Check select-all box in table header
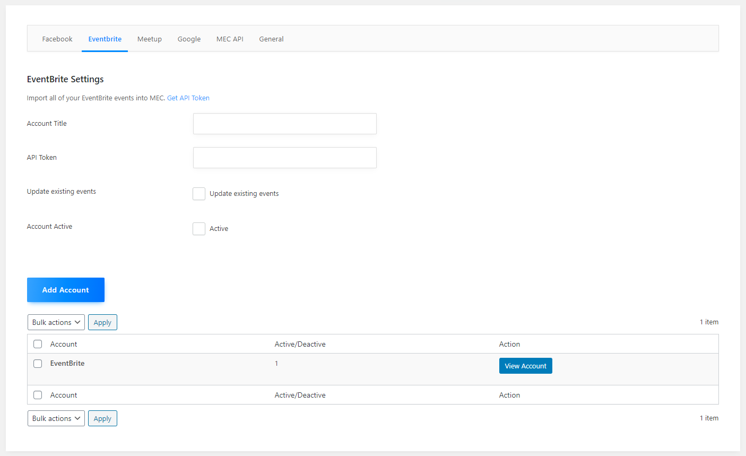The height and width of the screenshot is (456, 746). 38,344
